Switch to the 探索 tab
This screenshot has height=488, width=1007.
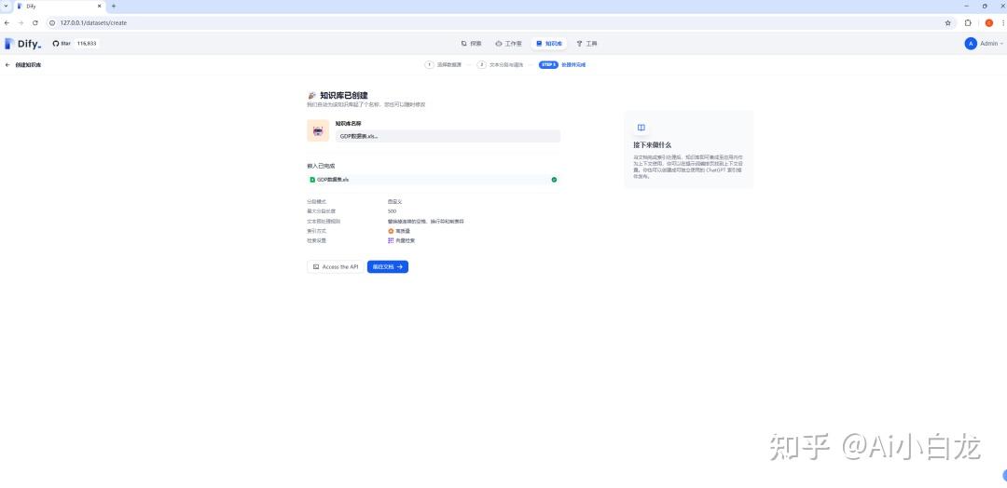472,44
